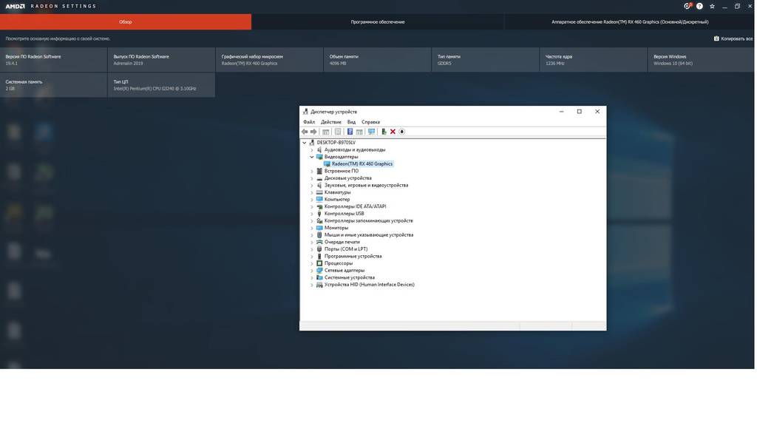The height and width of the screenshot is (426, 757).
Task: Select Мыши и иные указывающие устройства row
Action: (368, 235)
